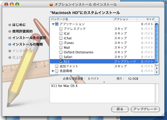Click the 使用許諾契約 step in sidebar

(x=22, y=31)
